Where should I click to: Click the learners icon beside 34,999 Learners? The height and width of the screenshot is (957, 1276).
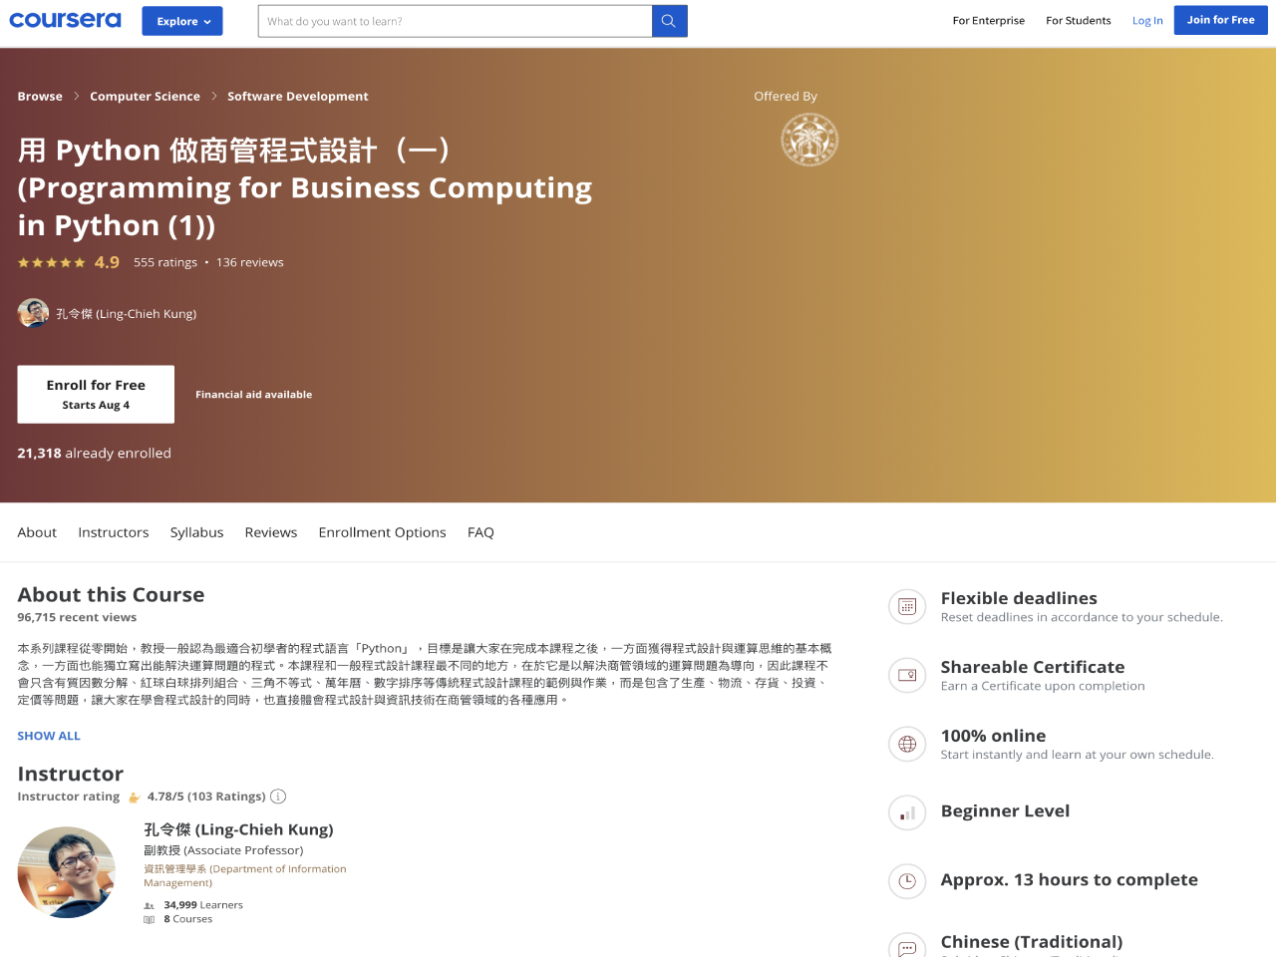tap(149, 906)
